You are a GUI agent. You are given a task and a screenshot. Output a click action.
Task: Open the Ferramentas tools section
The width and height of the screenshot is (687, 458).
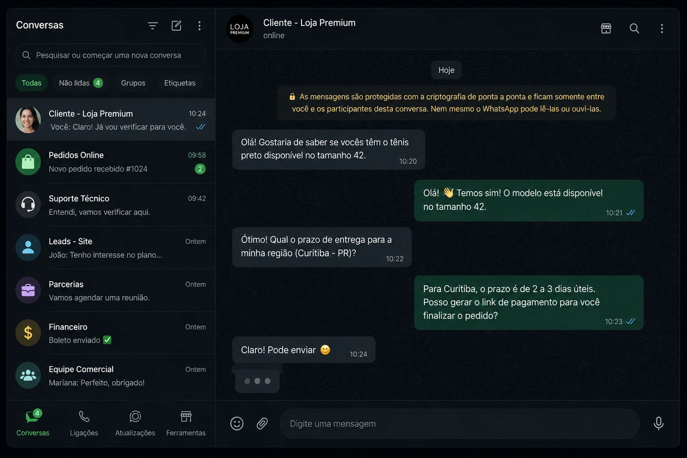coord(186,424)
